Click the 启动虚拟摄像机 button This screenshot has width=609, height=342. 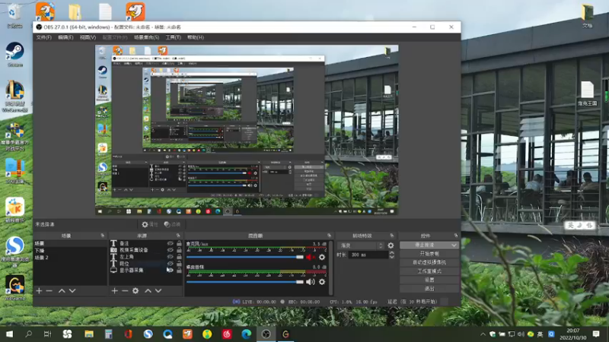[x=429, y=262]
